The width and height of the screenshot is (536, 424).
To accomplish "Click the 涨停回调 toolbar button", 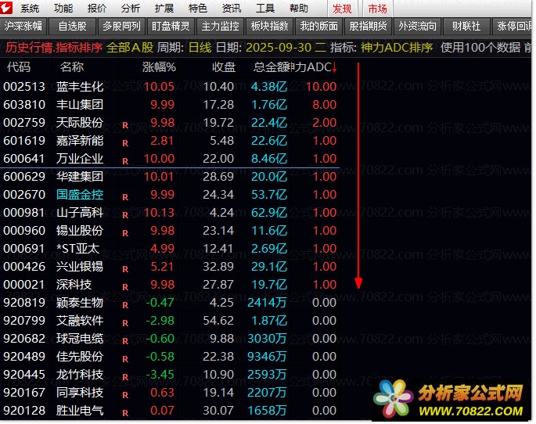I will 513,27.
